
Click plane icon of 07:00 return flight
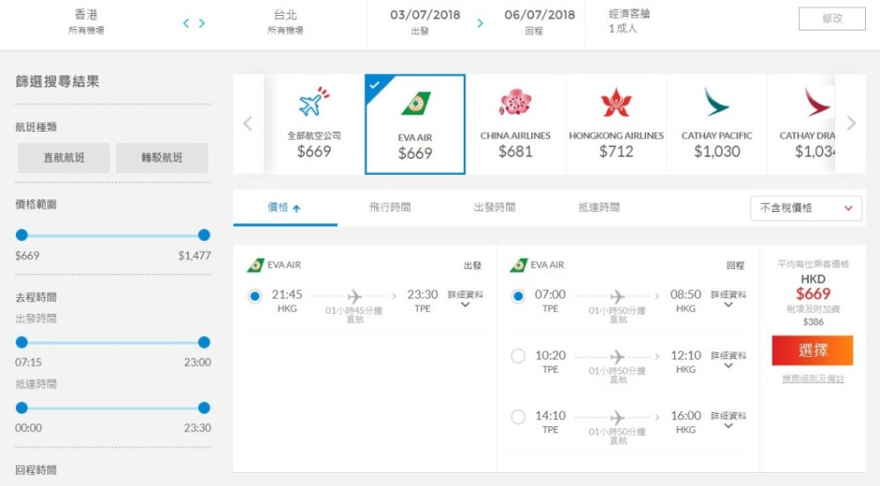click(618, 296)
